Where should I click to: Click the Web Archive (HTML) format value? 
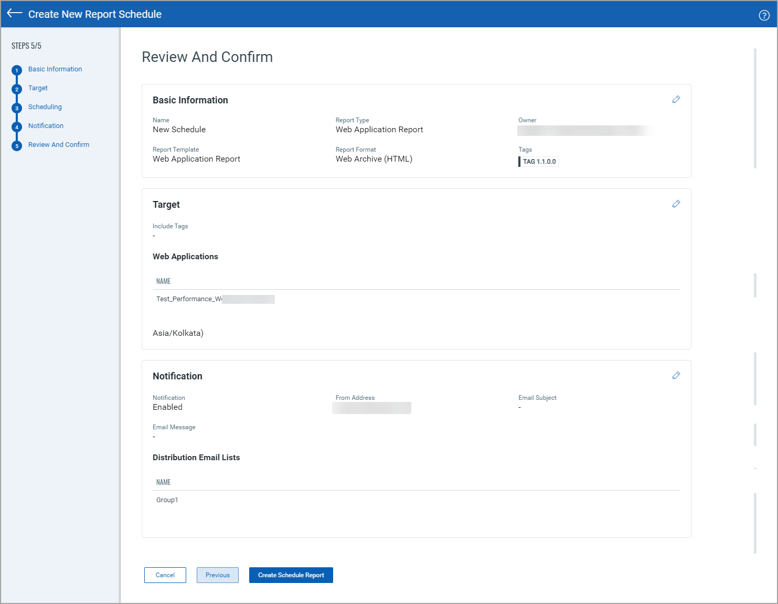pyautogui.click(x=374, y=159)
